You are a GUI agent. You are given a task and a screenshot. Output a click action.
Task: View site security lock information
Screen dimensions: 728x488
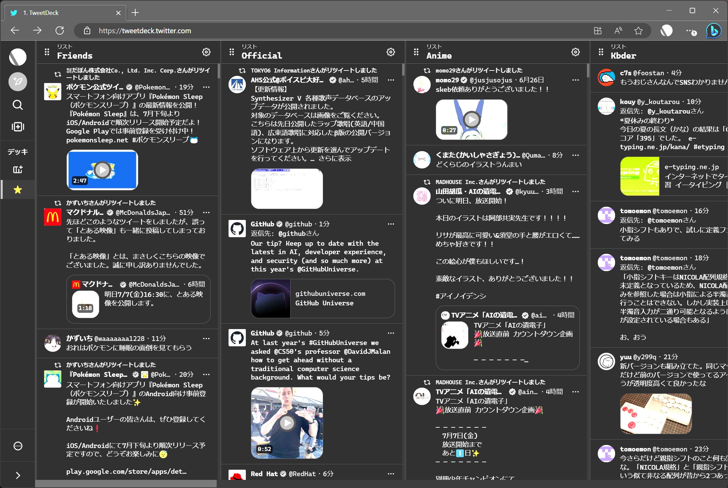[x=87, y=30]
